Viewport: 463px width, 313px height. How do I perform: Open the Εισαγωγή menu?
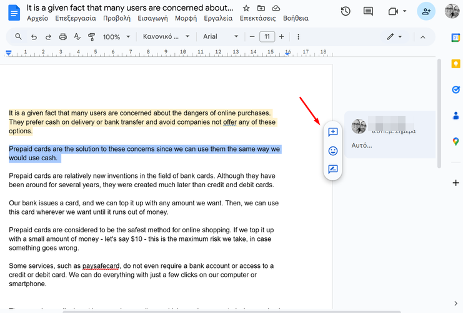[147, 19]
